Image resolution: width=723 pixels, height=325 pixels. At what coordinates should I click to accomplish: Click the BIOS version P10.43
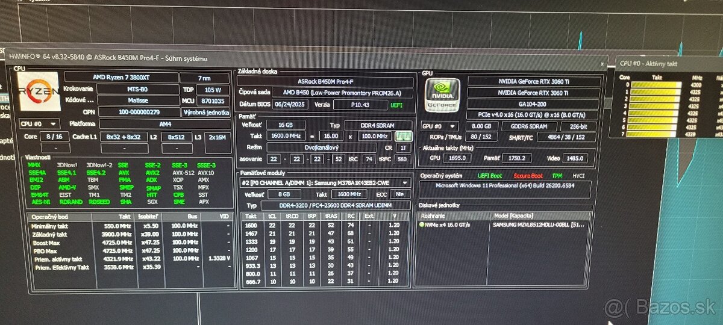click(x=361, y=105)
